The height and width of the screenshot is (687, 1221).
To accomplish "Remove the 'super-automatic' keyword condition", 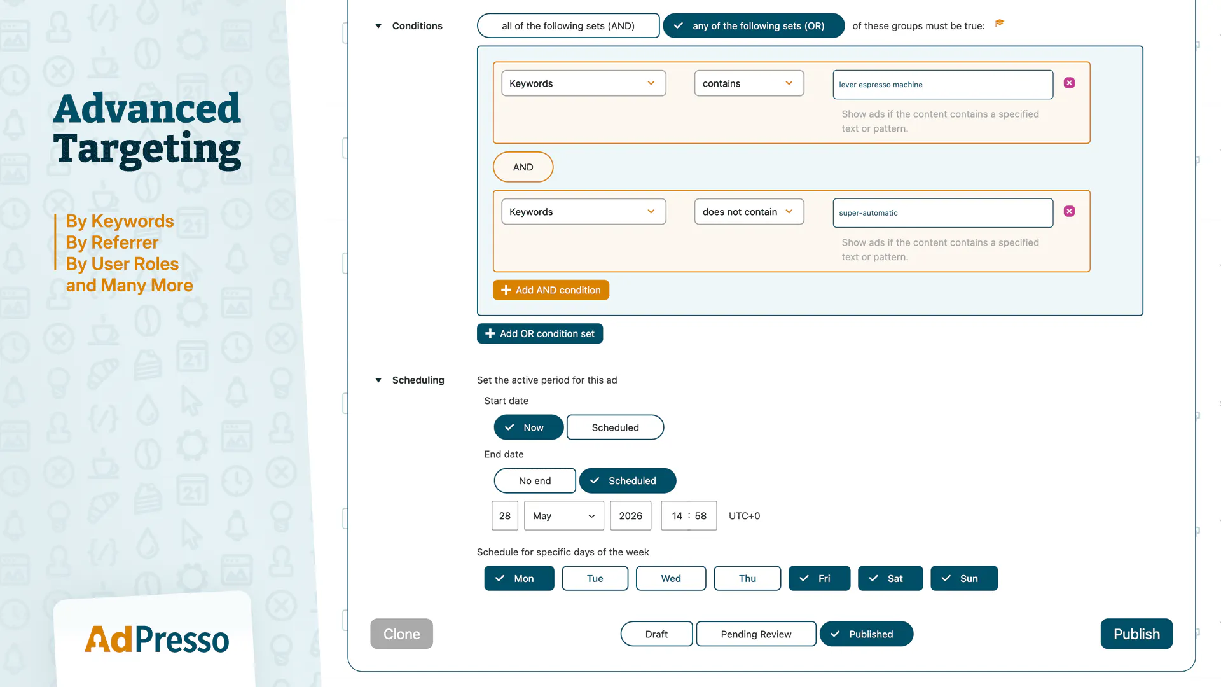I will point(1069,211).
